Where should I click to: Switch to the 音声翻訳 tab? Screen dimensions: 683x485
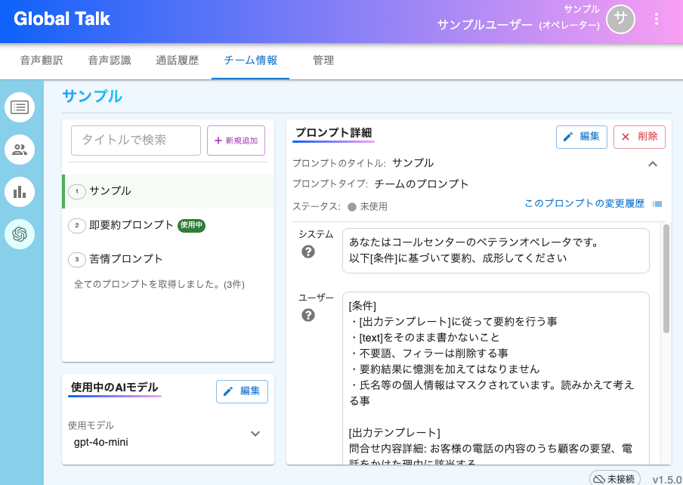[x=42, y=60]
